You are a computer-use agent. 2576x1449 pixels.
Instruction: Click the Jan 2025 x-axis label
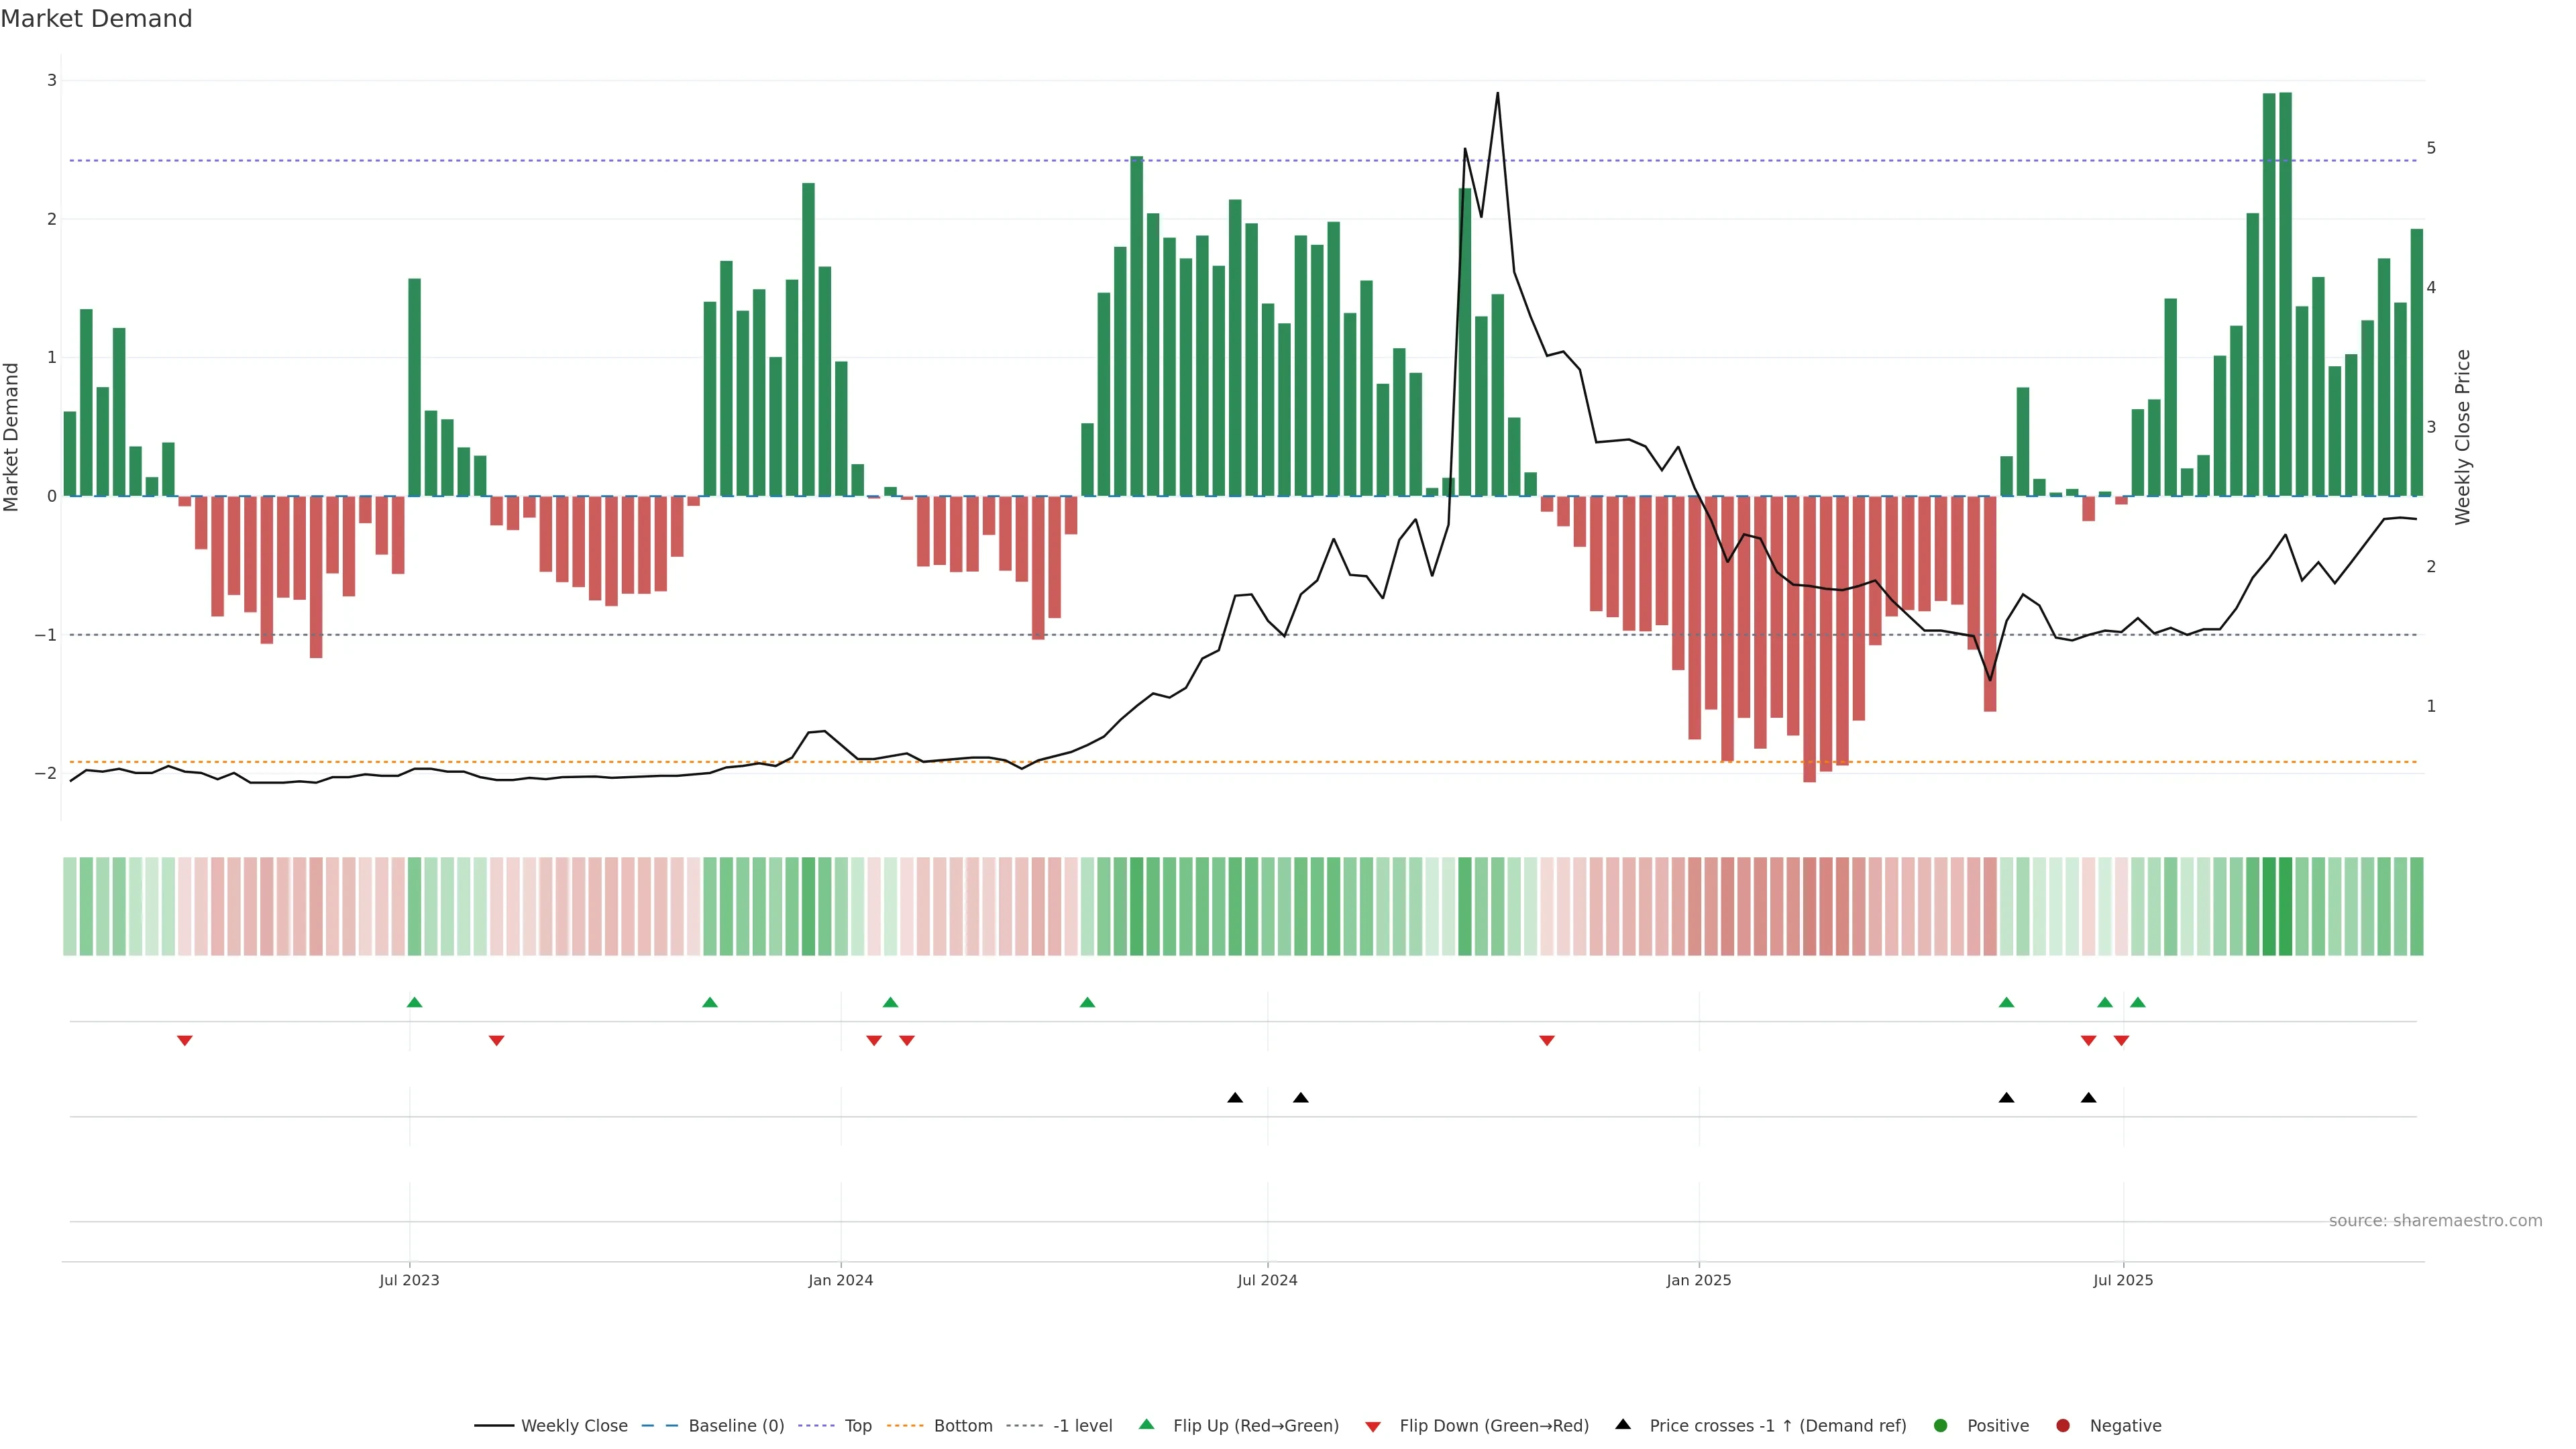(x=1698, y=1280)
